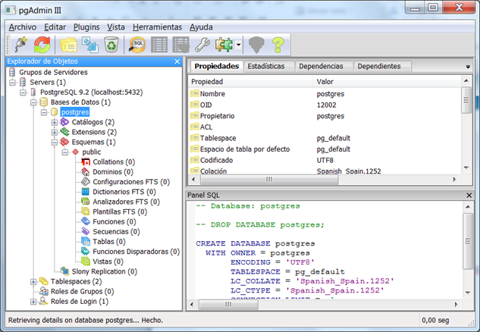The image size is (480, 332).
Task: Open the object properties toolbar icon
Action: click(x=69, y=45)
